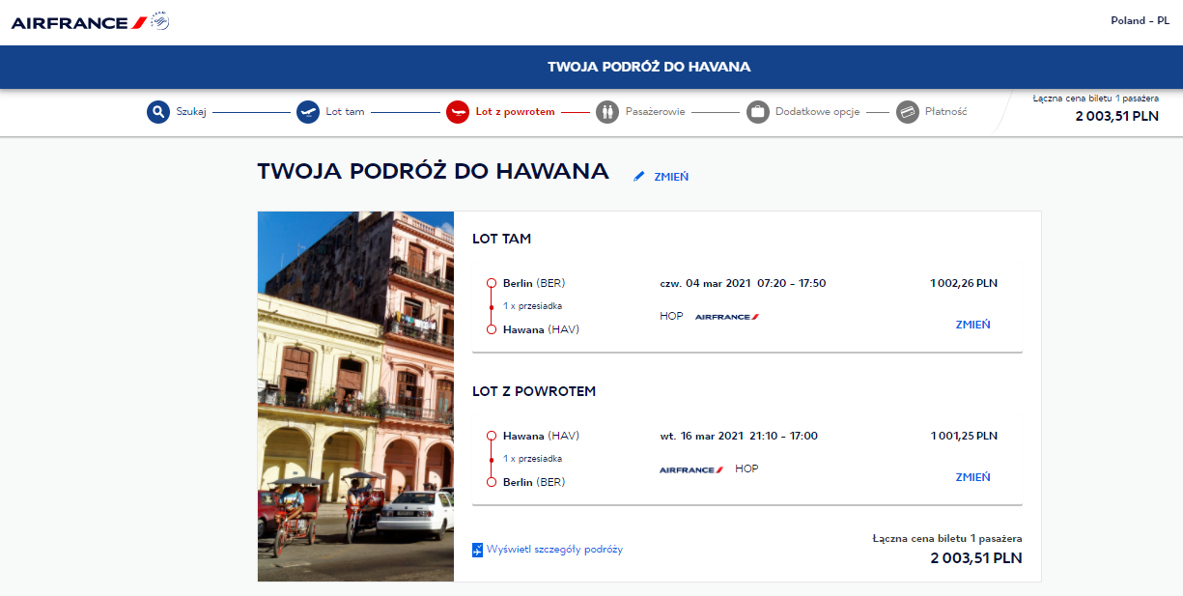The height and width of the screenshot is (596, 1183).
Task: Click the pencil icon next to ZMIEŃ
Action: point(638,177)
